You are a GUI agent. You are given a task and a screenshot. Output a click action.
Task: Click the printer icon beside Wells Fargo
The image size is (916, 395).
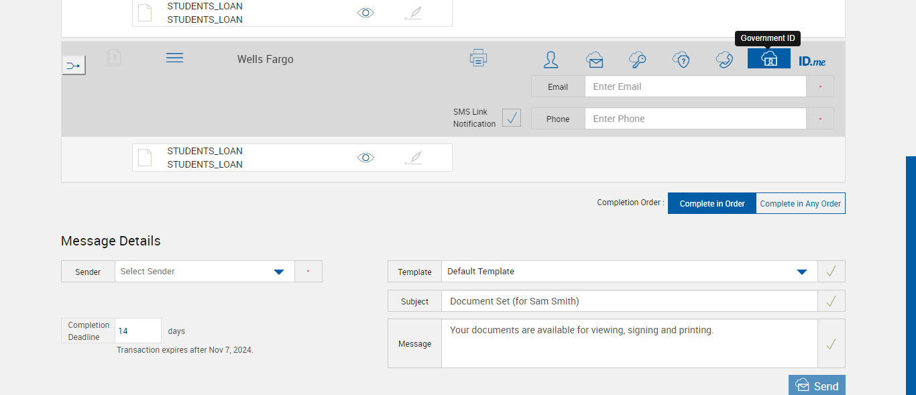[x=478, y=58]
